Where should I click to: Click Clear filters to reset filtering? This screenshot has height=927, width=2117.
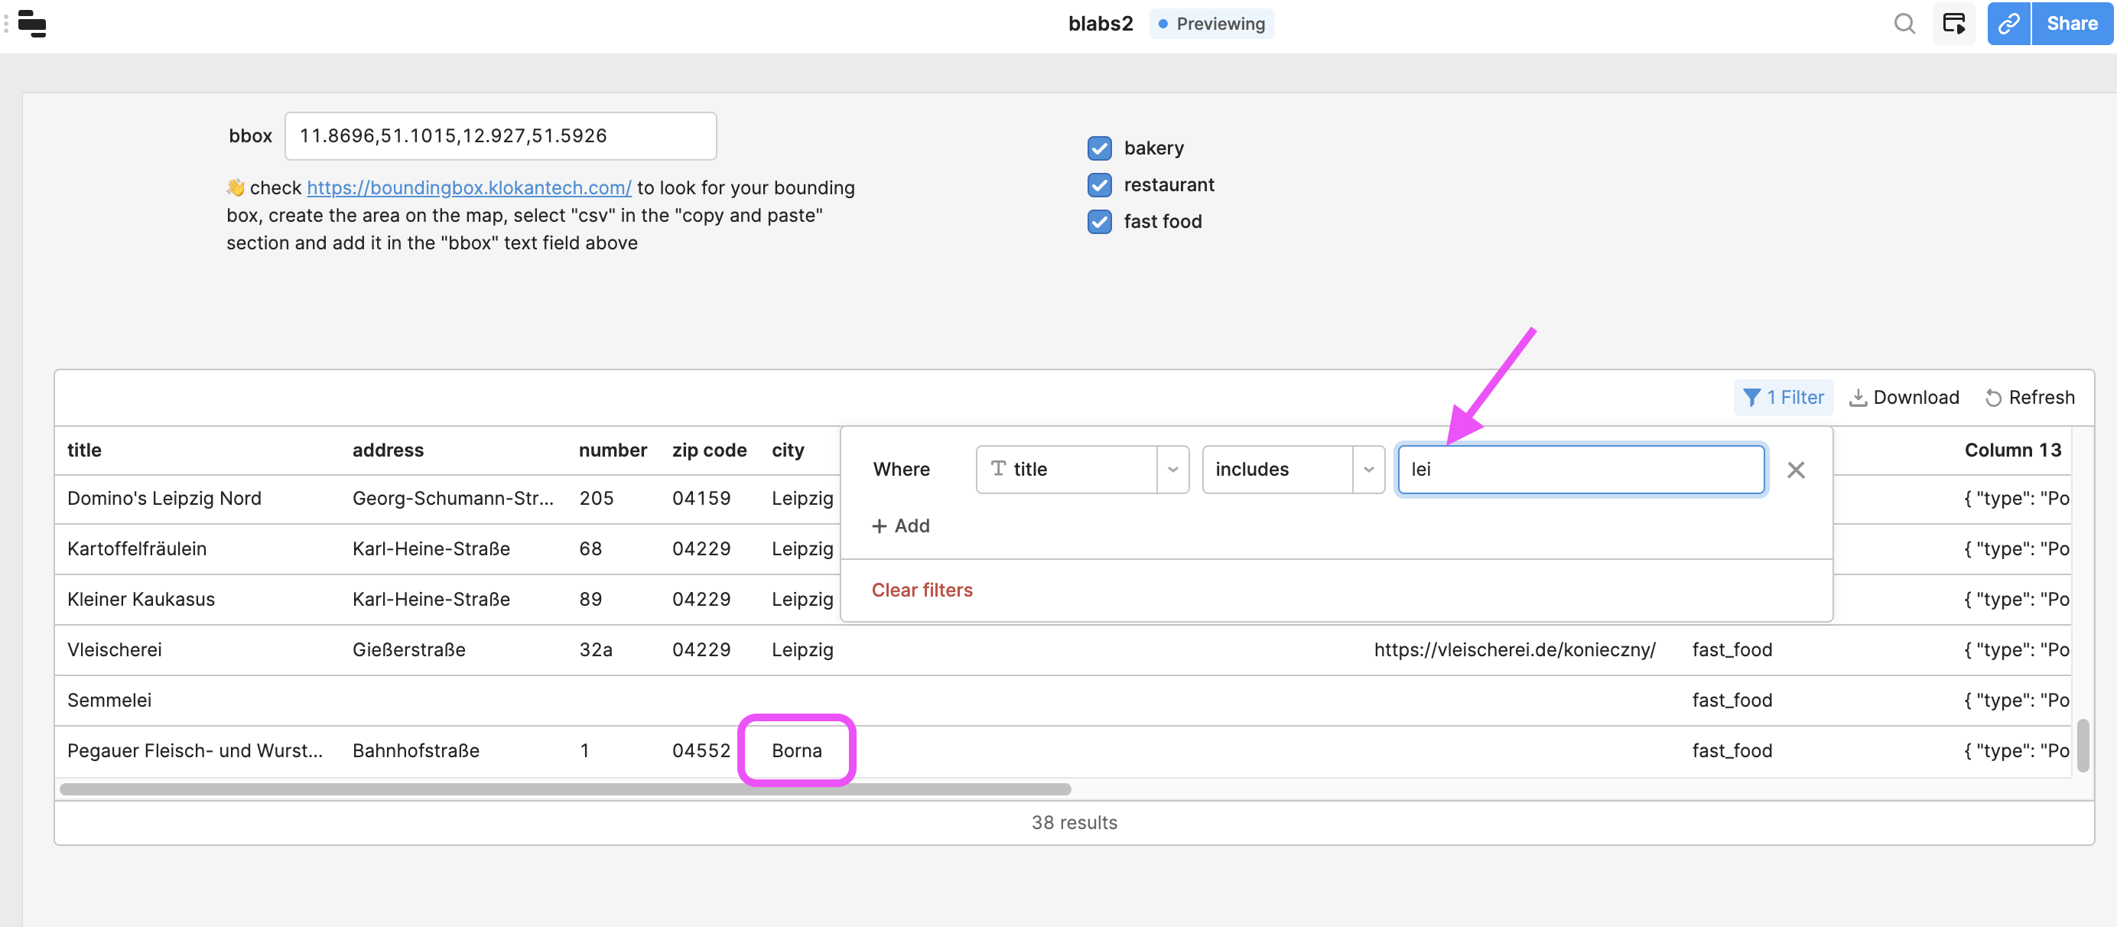[x=922, y=590]
